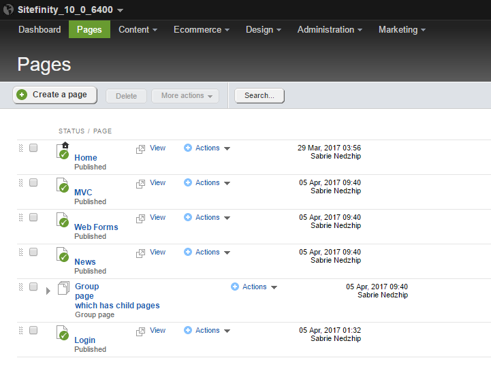Select the Home page checkbox
Screen dimensions: 491x390
tap(33, 148)
